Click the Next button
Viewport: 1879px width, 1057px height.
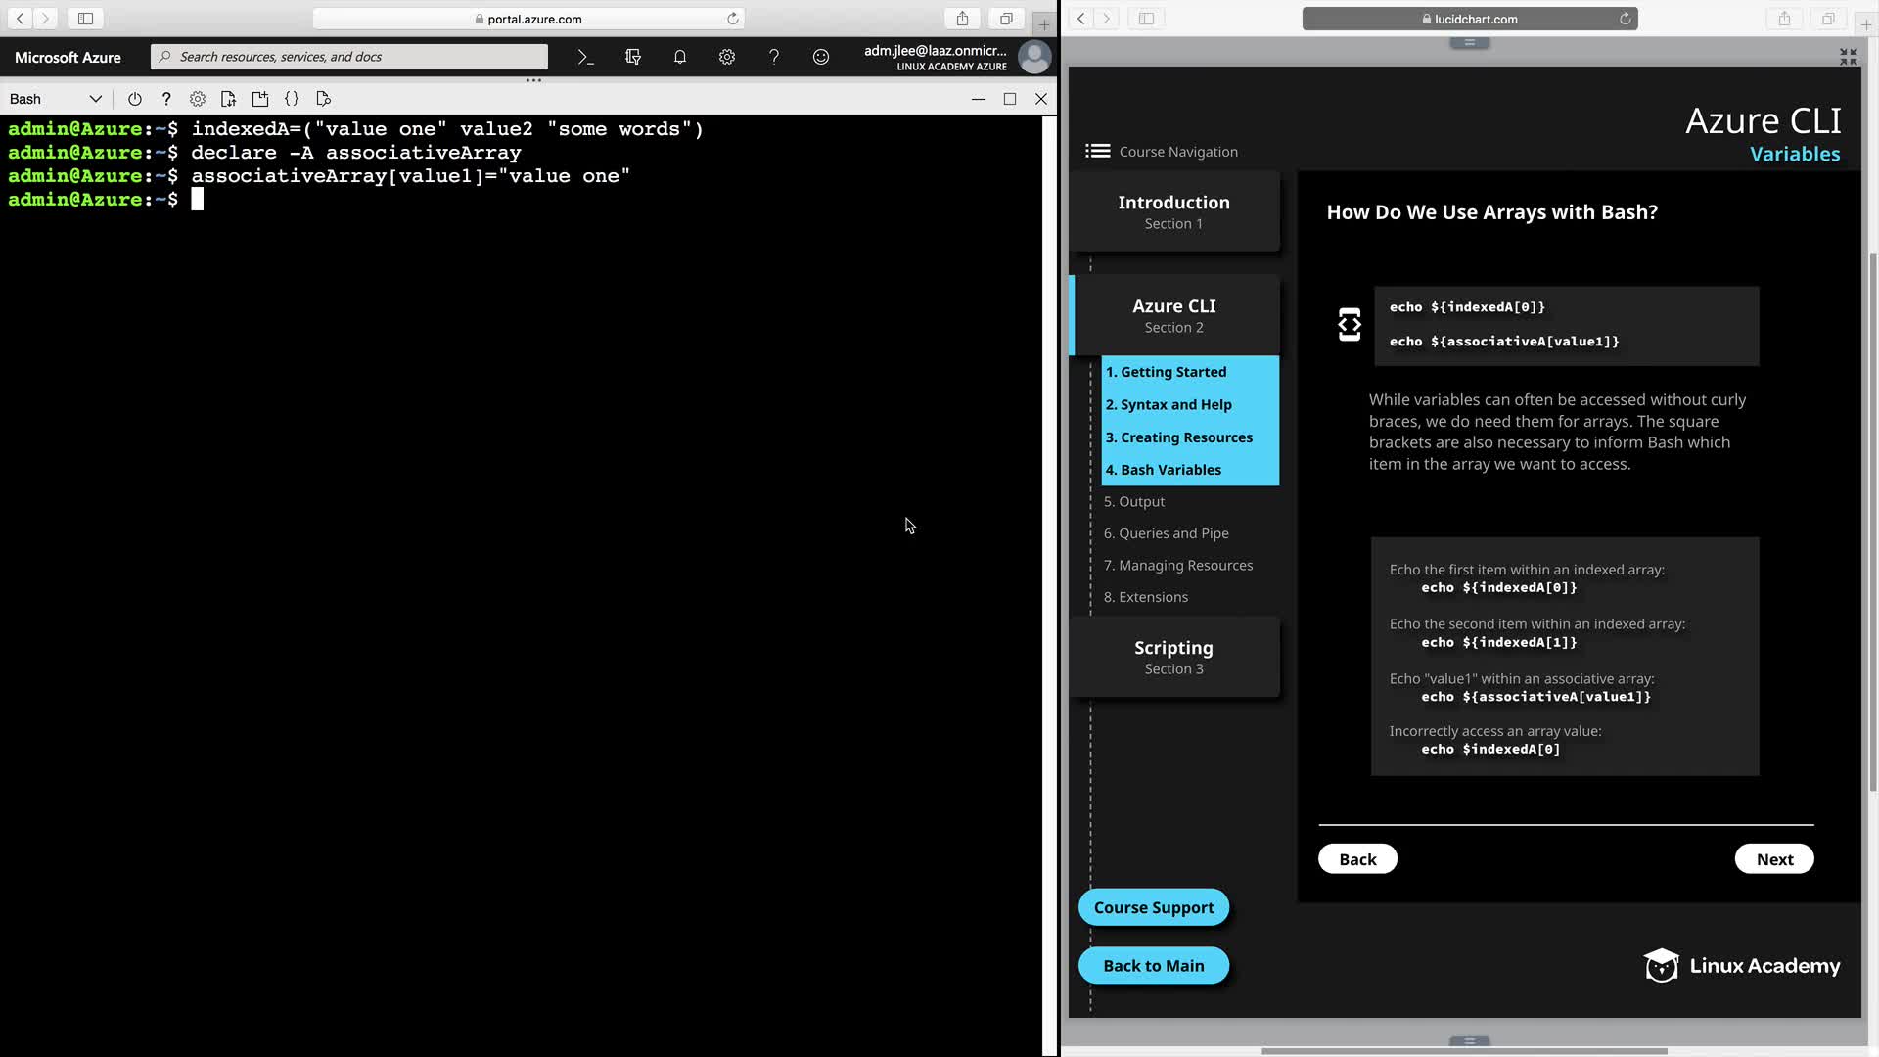1773,859
